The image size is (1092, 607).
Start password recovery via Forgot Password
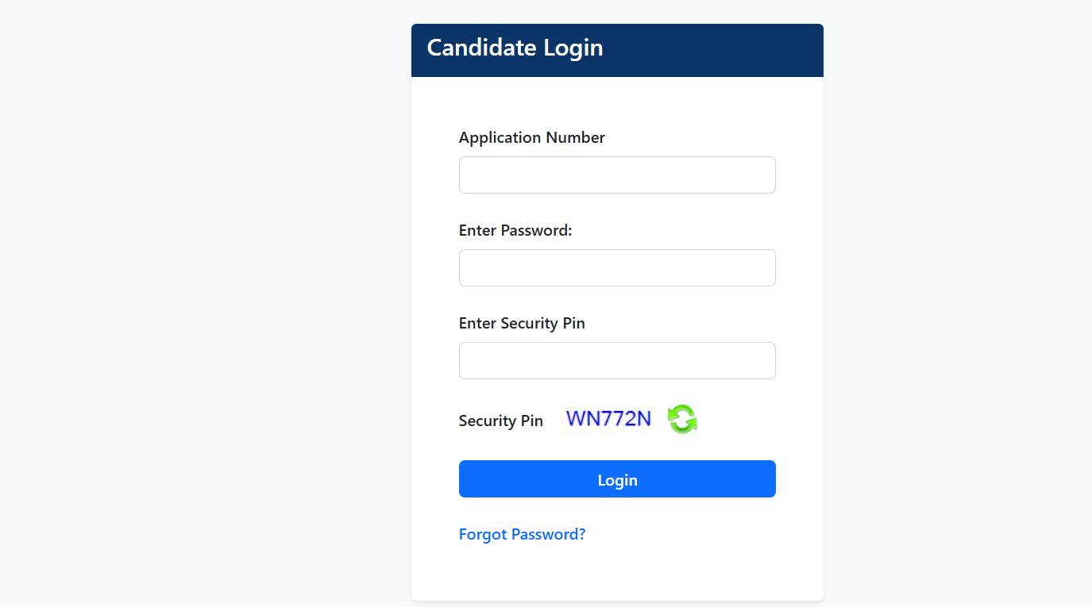522,534
